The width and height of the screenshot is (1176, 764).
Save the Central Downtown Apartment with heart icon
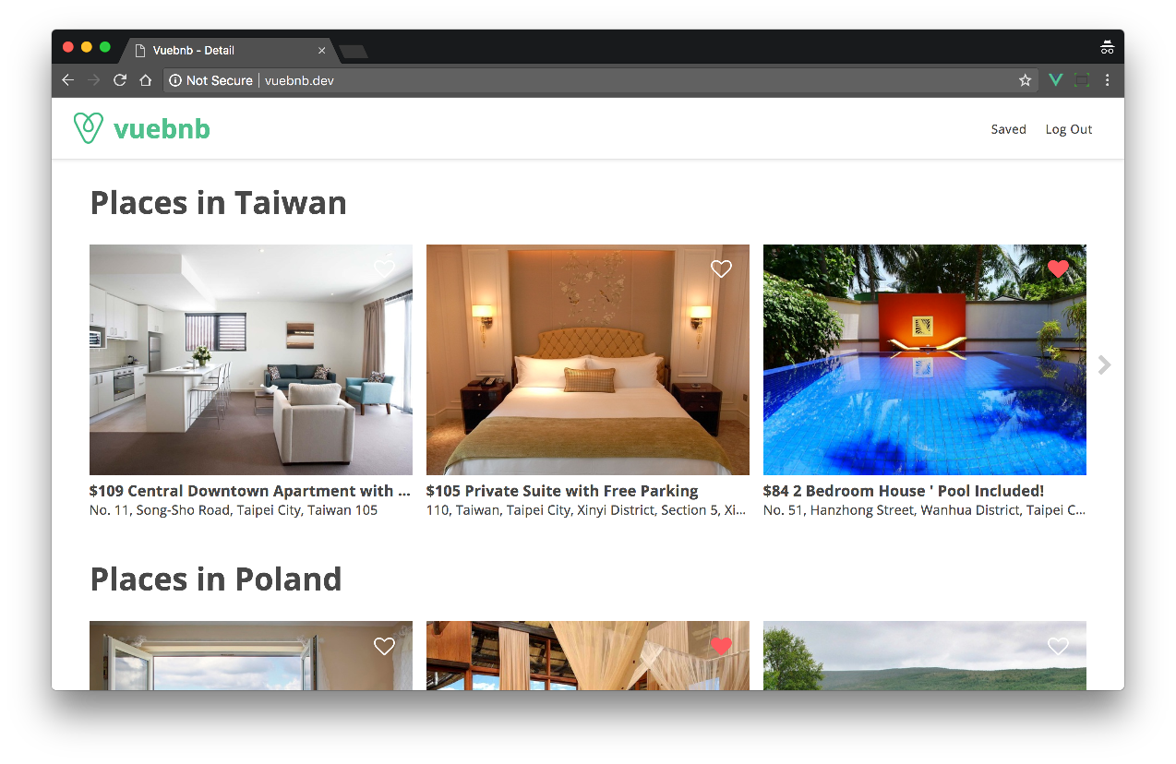point(384,269)
